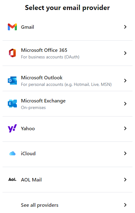Viewport: 135px width, 213px height.
Task: Open the Microsoft Office 365 chevron arrow
Action: 125,53
